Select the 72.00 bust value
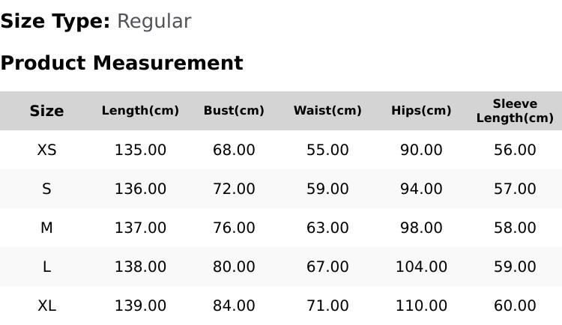Image resolution: width=562 pixels, height=325 pixels. [x=234, y=189]
